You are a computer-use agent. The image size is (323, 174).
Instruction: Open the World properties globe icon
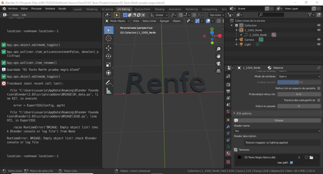click(228, 112)
